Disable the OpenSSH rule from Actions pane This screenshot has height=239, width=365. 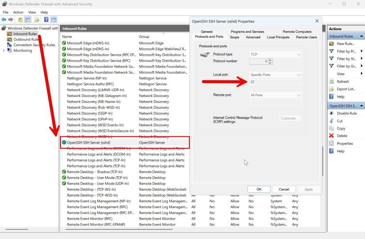[344, 113]
